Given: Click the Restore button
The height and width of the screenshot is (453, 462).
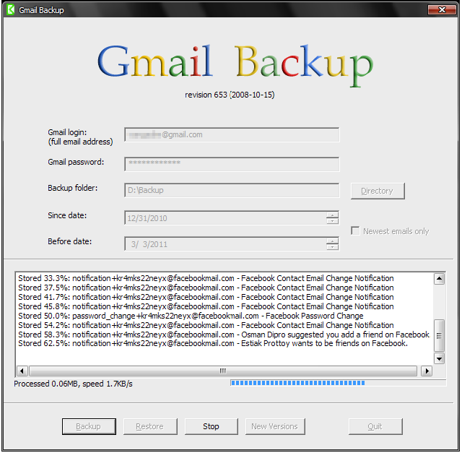Looking at the screenshot, I should 150,426.
